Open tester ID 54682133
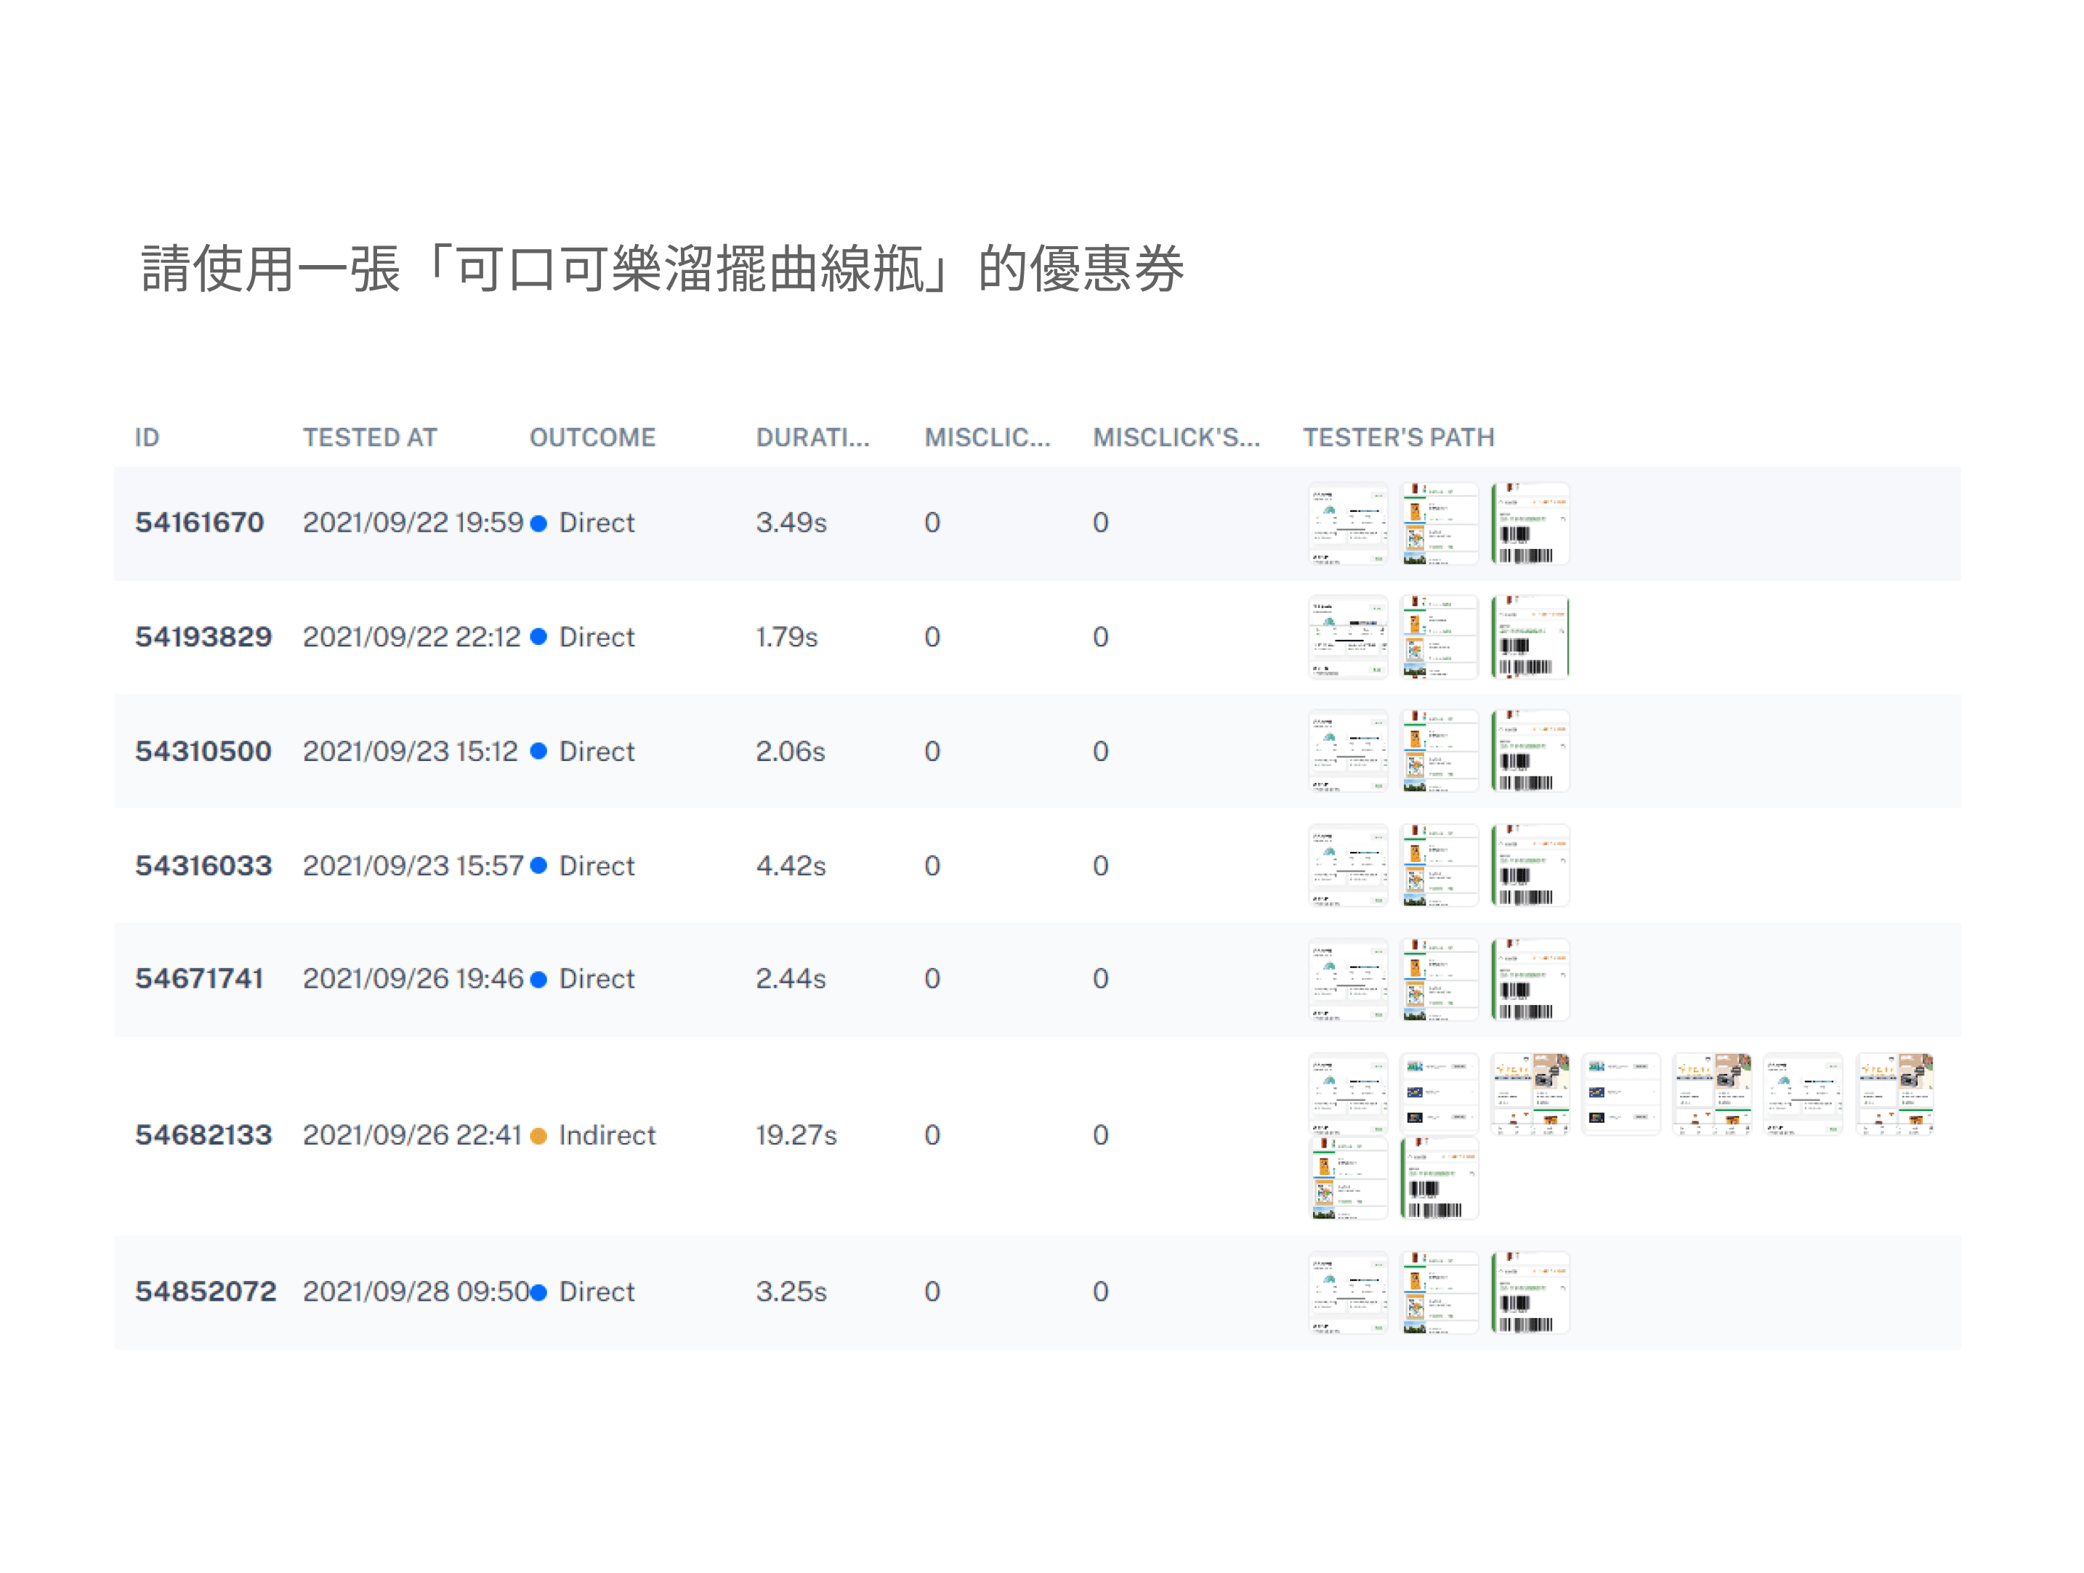 click(x=203, y=1134)
